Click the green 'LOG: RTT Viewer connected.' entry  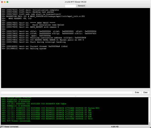[x=16, y=121]
